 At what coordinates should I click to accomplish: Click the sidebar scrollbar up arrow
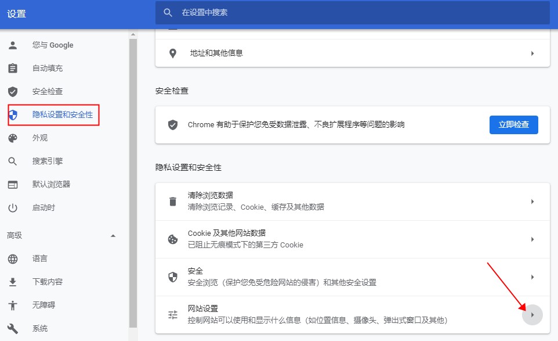133,34
